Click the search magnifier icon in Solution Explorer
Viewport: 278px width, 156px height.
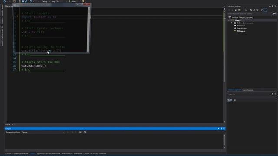tap(274, 14)
